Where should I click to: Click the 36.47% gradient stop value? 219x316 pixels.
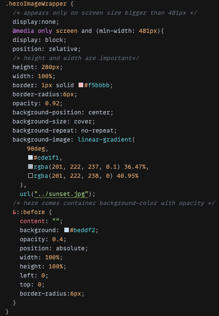click(135, 166)
